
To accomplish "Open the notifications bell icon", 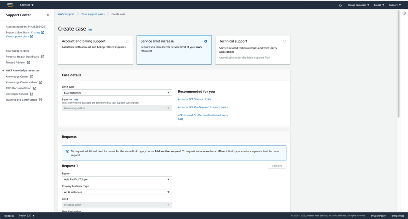I will 340,5.
